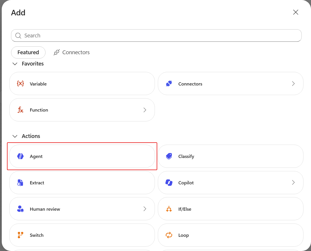
Task: Add the Switch action
Action: [x=82, y=235]
